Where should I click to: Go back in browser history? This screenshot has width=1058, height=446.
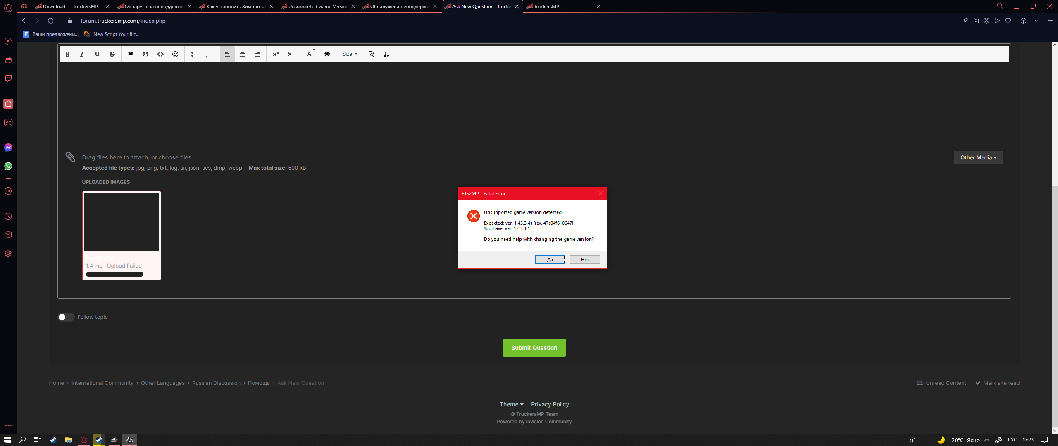24,21
